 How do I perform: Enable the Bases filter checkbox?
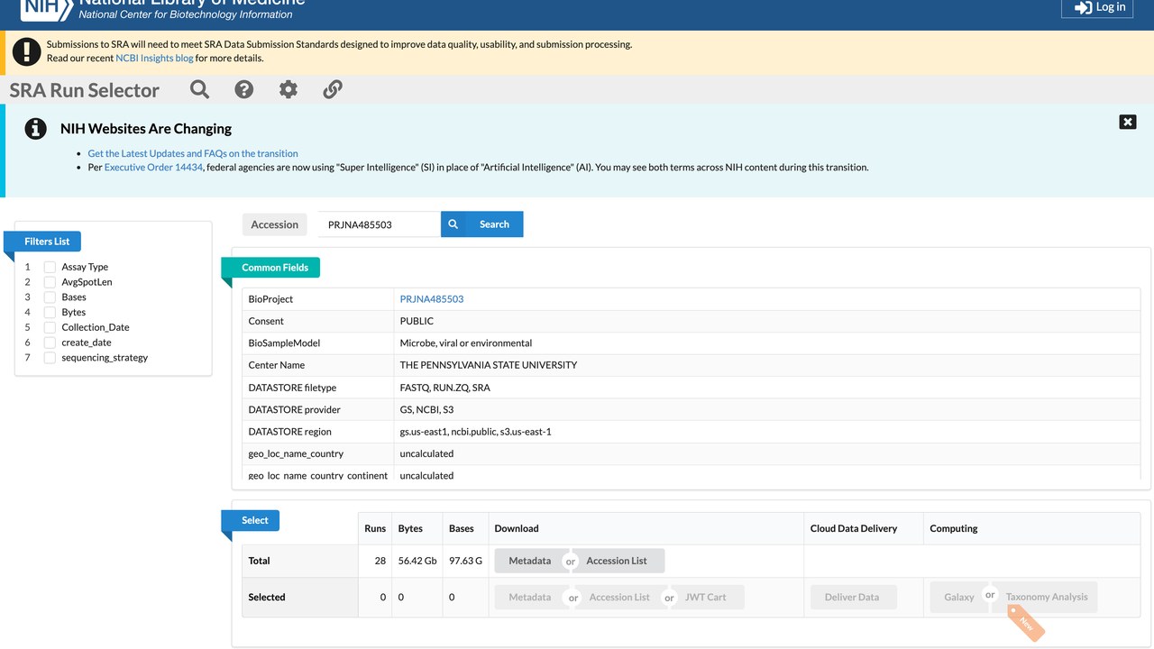[x=50, y=297]
